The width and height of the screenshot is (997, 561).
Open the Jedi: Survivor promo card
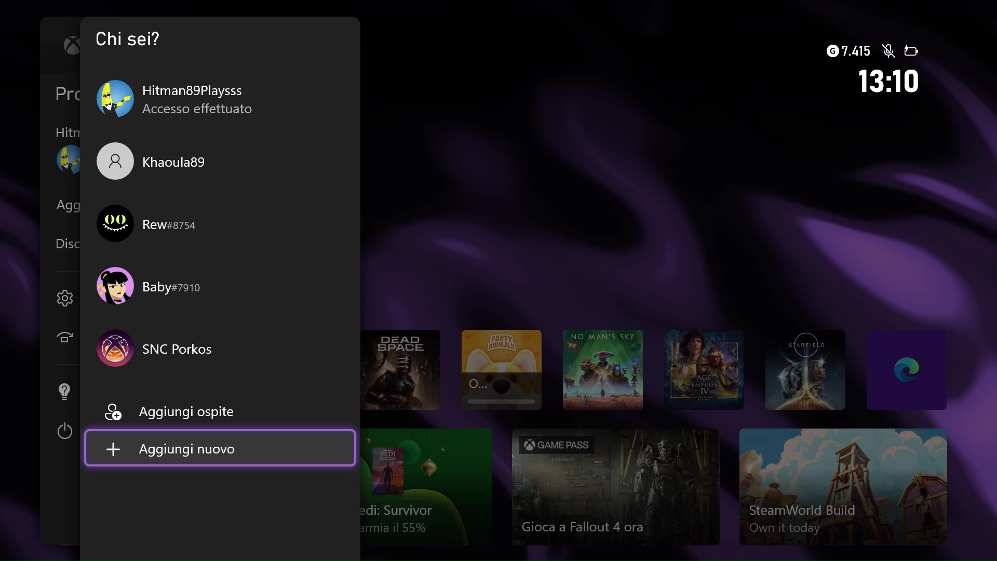point(426,487)
